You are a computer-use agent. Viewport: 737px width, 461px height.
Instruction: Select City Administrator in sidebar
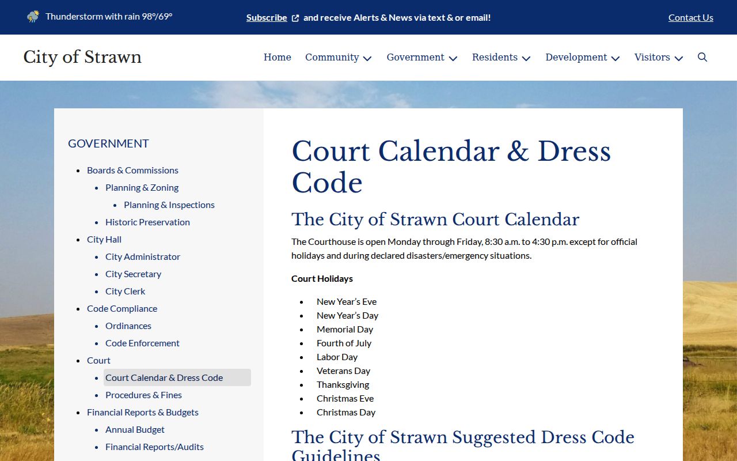143,256
